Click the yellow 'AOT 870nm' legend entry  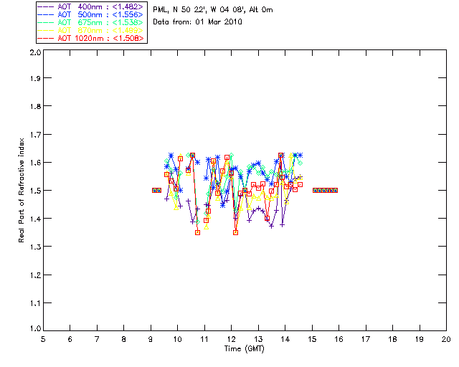click(x=91, y=30)
